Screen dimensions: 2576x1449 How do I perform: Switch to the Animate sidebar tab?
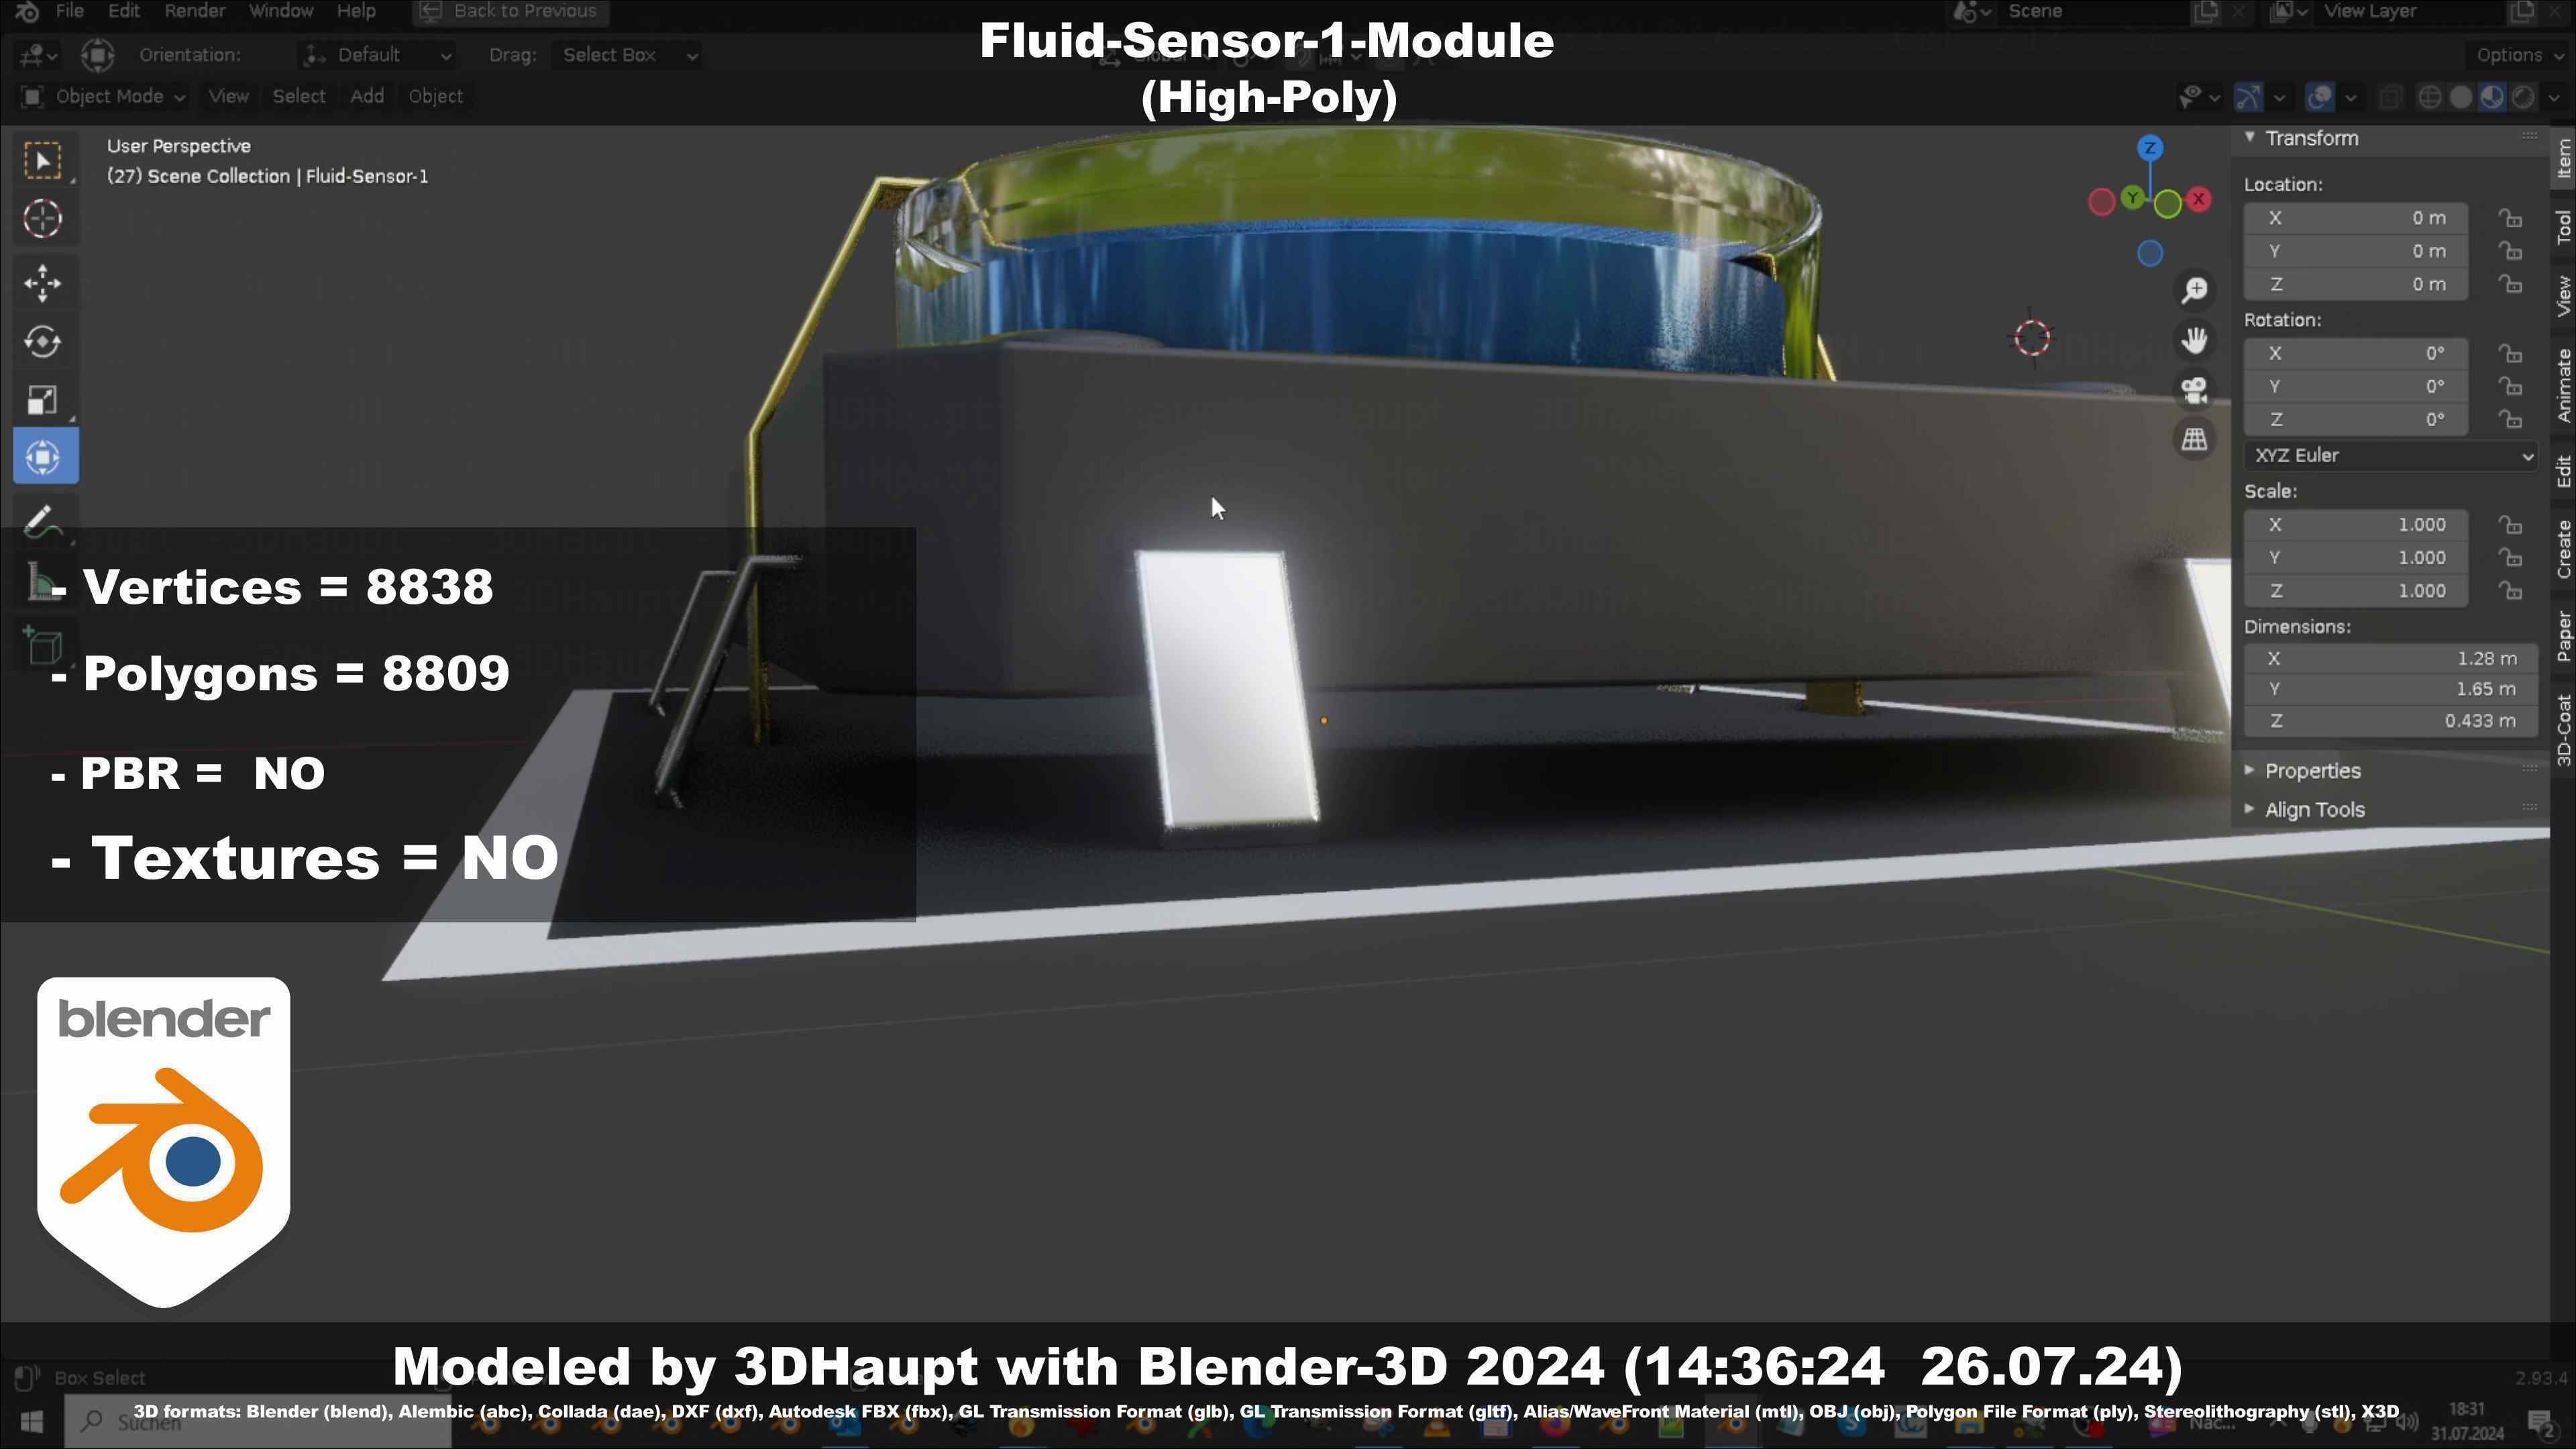pos(2563,385)
